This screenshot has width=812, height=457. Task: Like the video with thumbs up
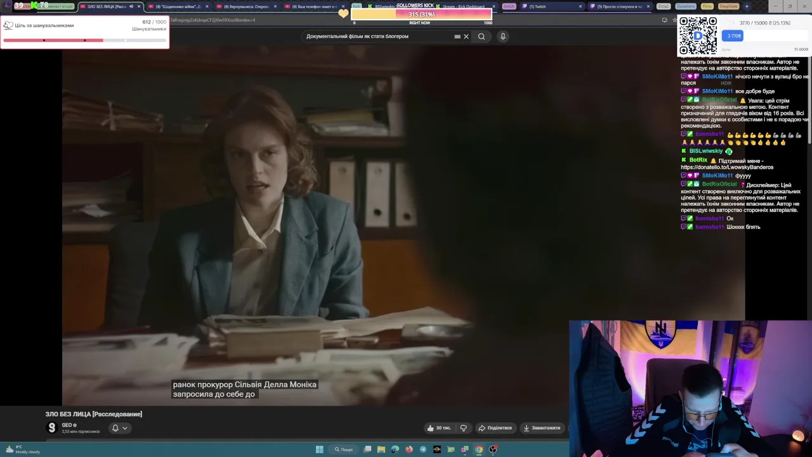439,428
